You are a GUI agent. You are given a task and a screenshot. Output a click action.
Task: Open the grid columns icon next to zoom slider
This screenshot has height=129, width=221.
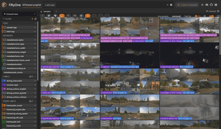[x=205, y=16]
